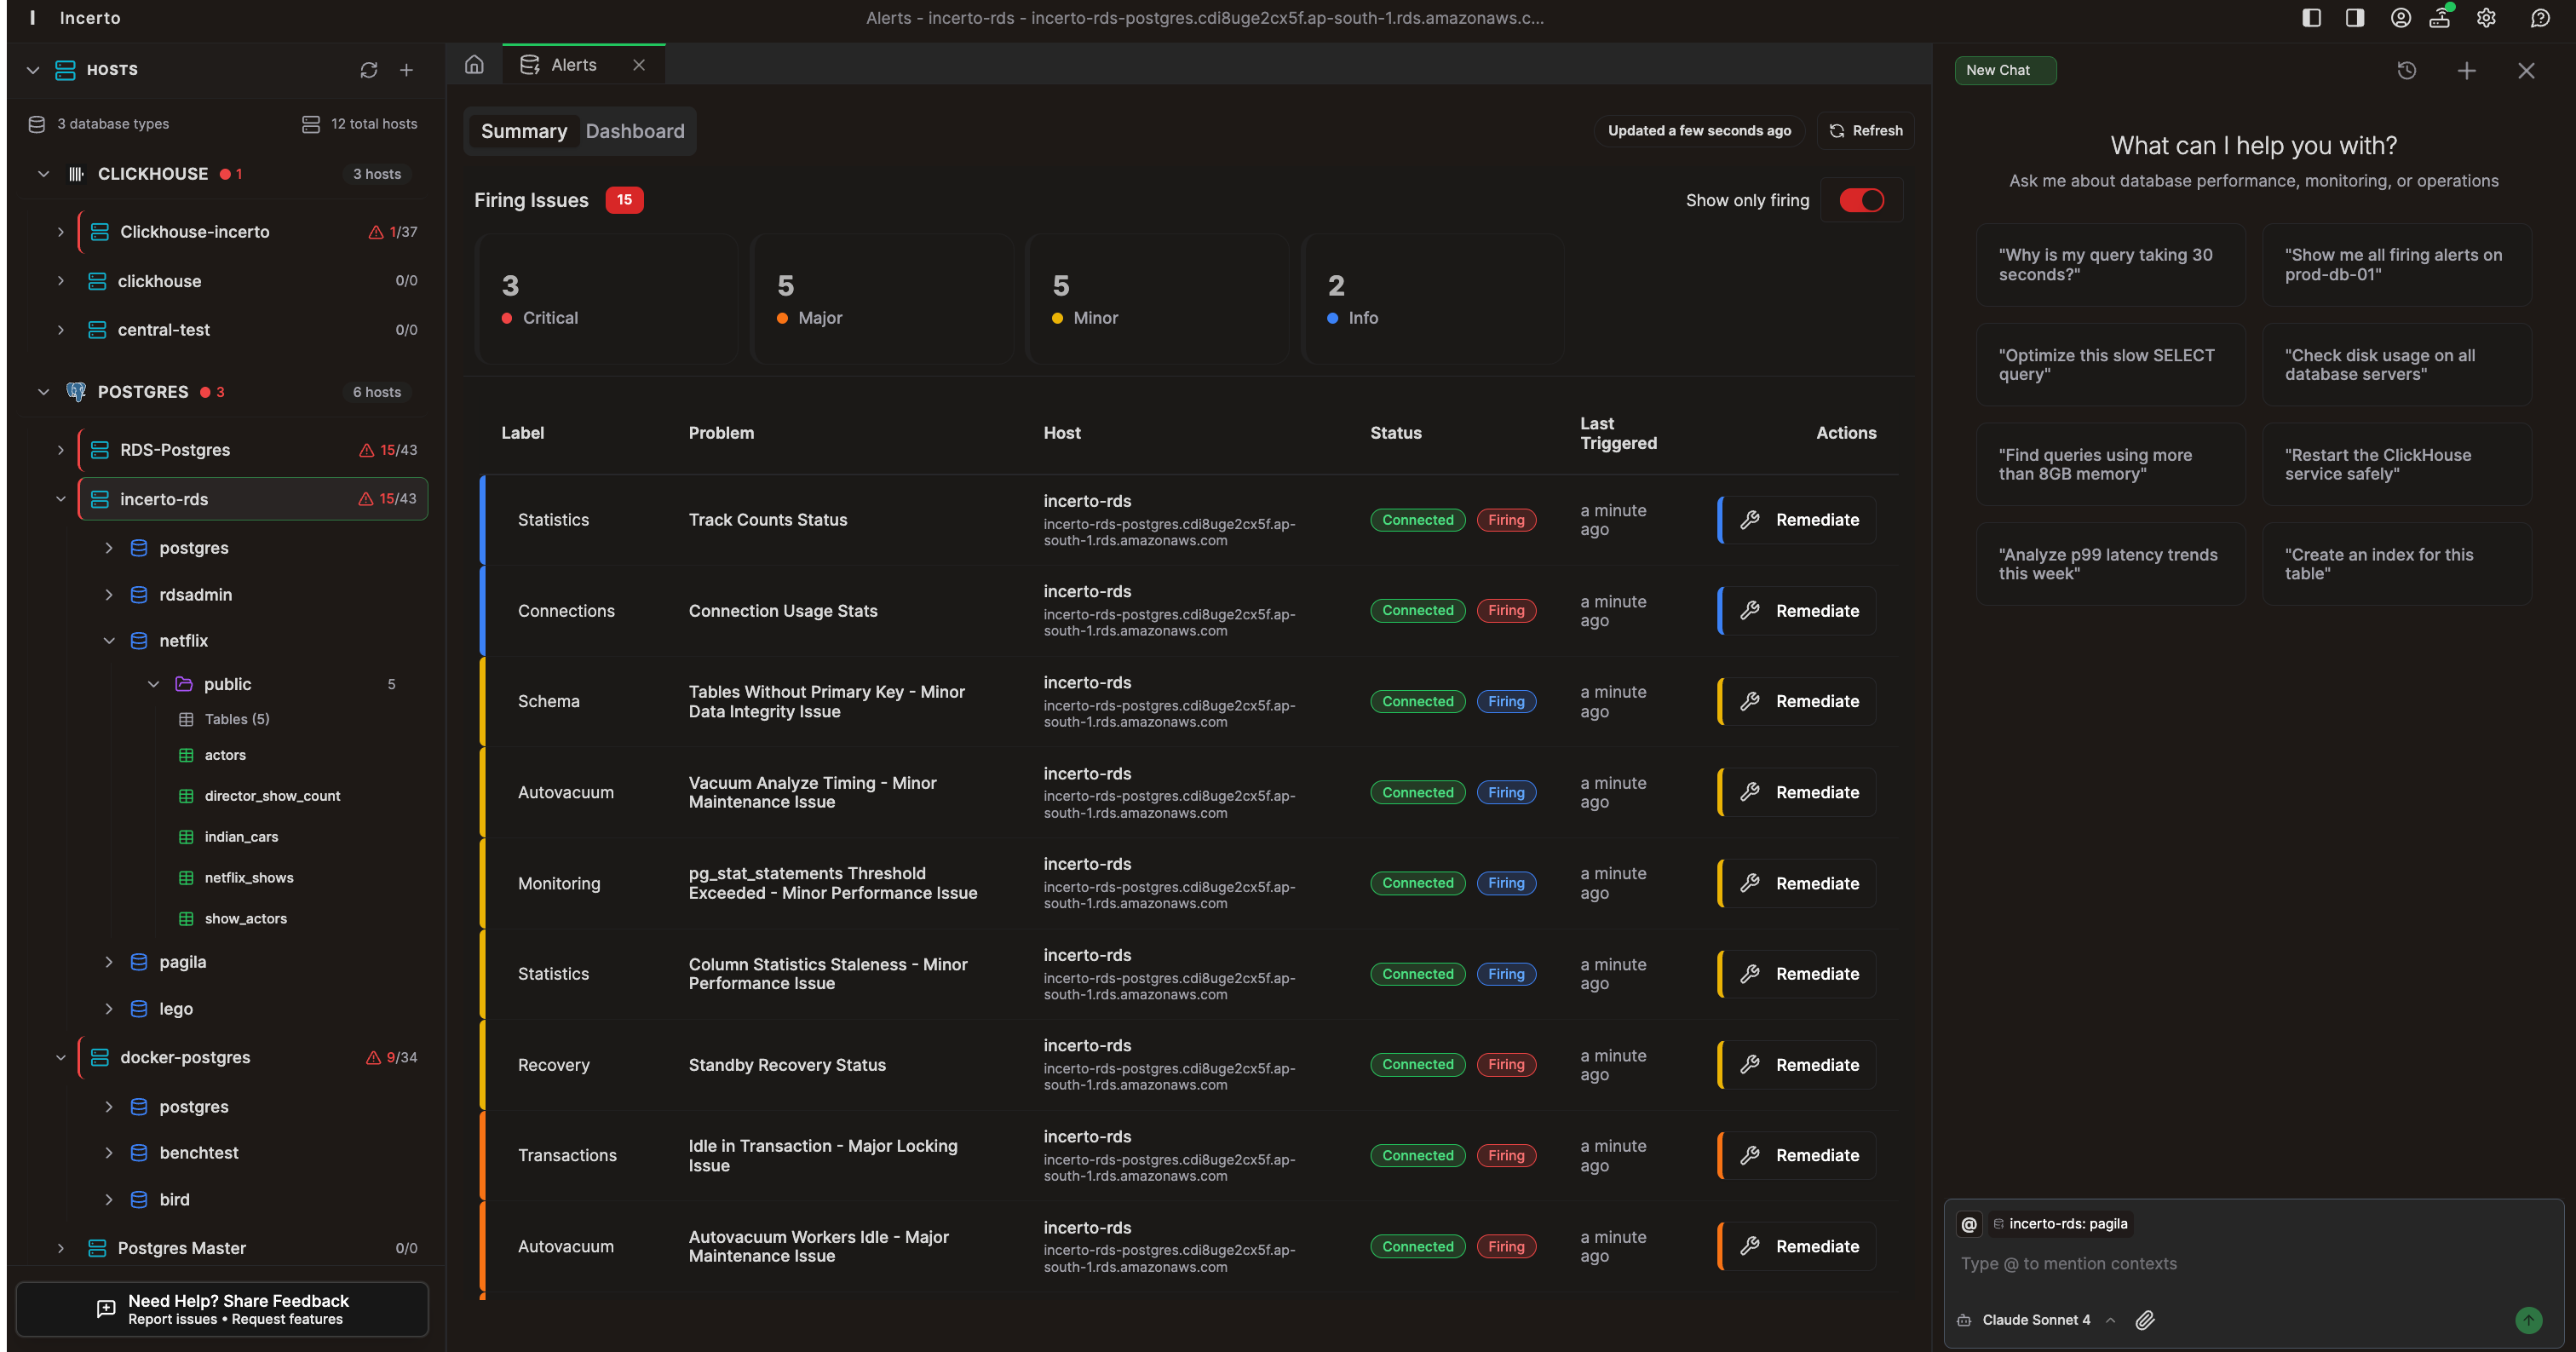
Task: Switch to the Dashboard tab
Action: point(635,131)
